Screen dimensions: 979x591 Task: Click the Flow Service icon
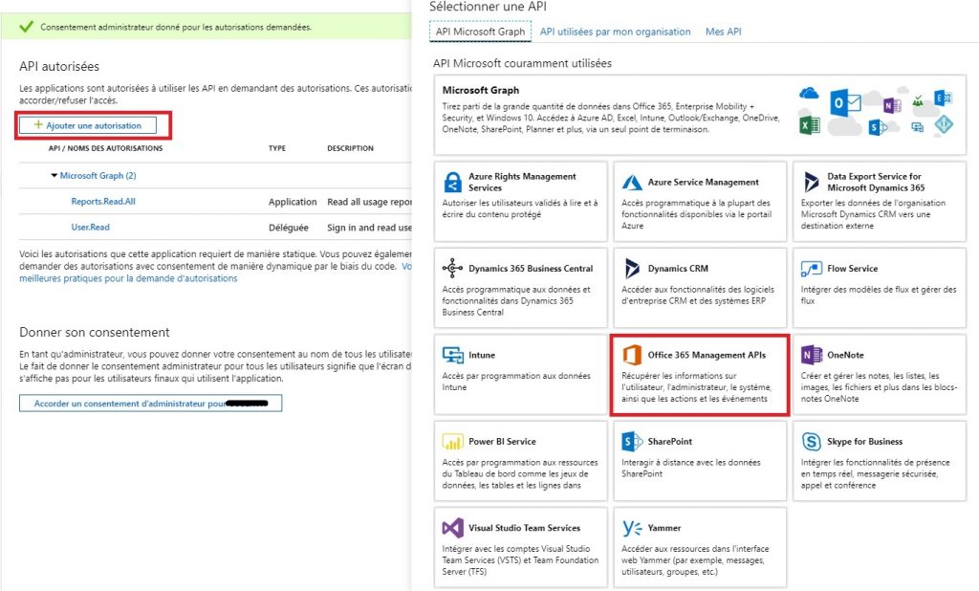pos(811,269)
